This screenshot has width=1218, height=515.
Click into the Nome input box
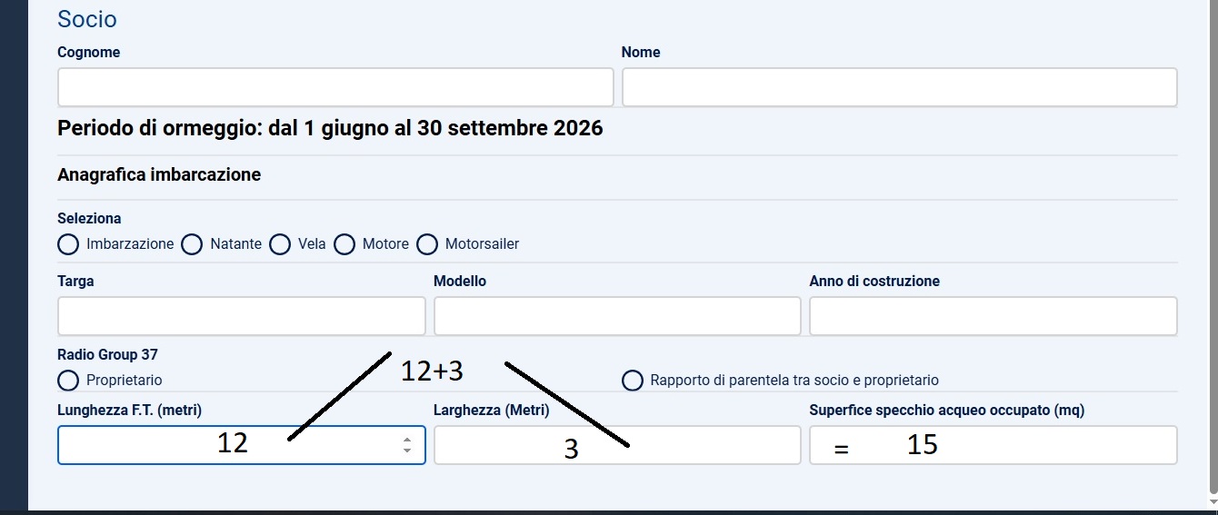point(899,87)
